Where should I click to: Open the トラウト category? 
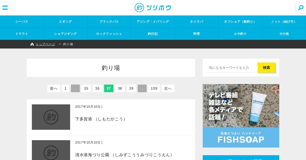[22, 34]
